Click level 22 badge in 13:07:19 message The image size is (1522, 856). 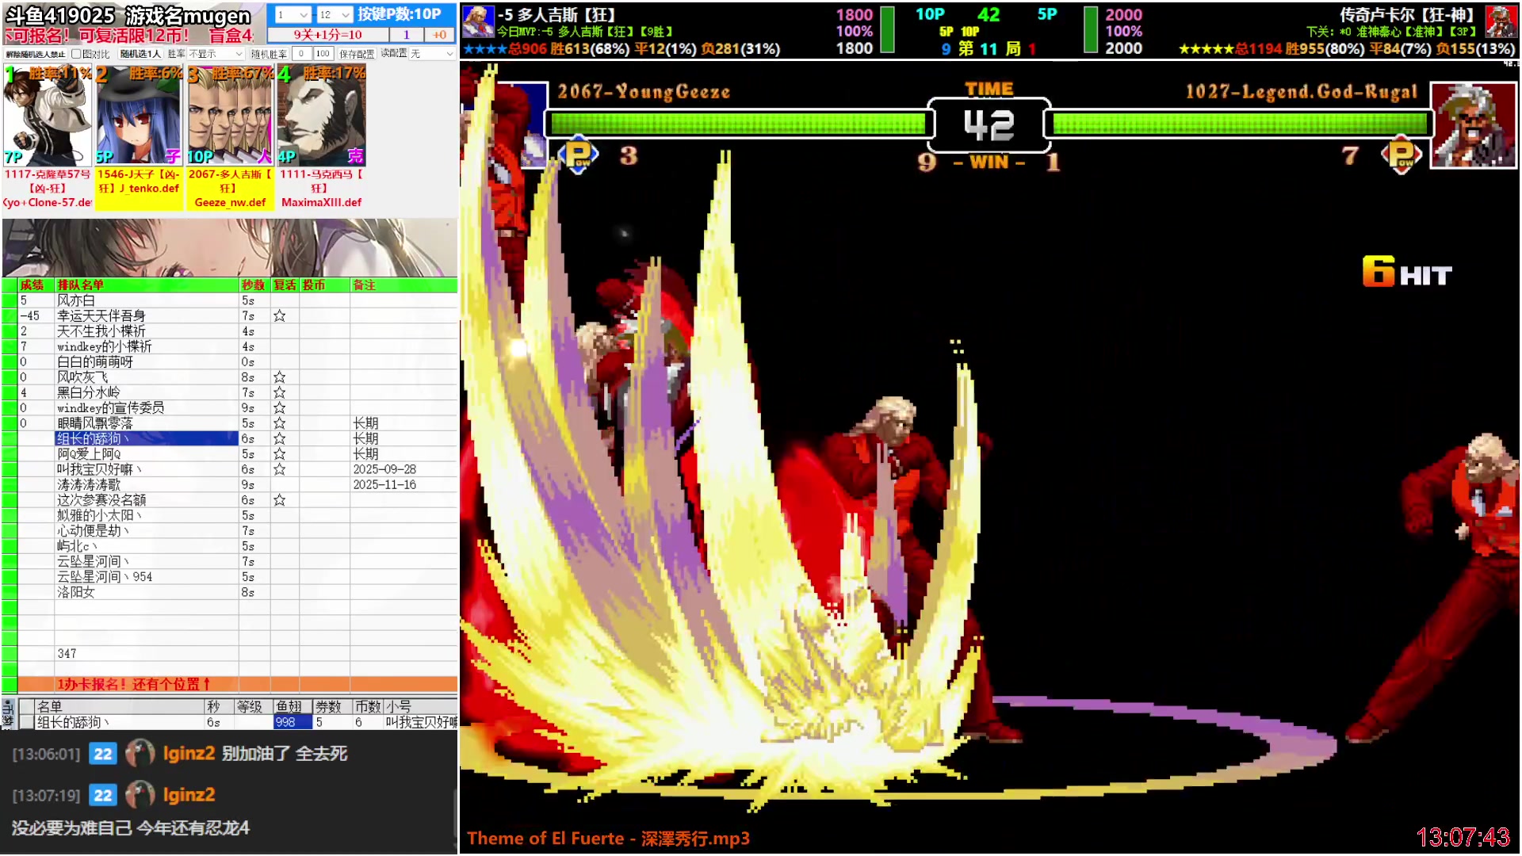tap(103, 795)
